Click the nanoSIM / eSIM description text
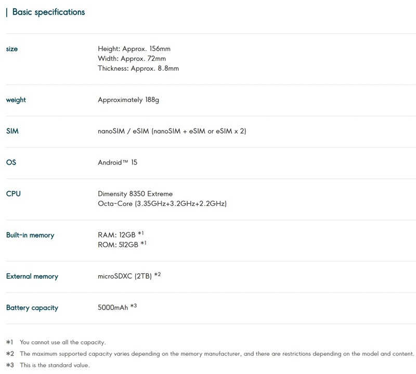416x374 pixels. [172, 131]
